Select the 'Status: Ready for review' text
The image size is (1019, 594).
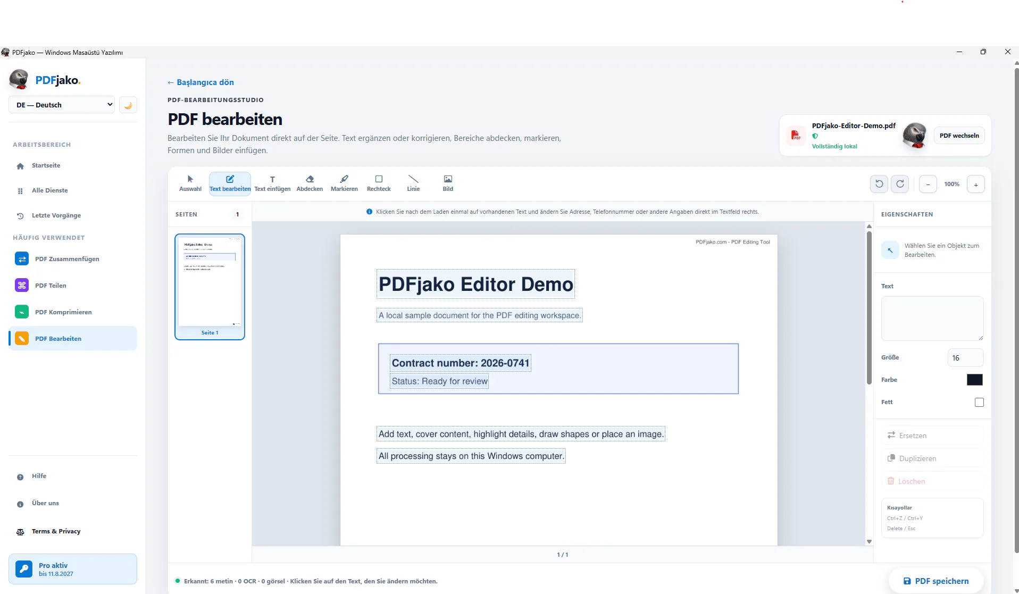(x=439, y=381)
